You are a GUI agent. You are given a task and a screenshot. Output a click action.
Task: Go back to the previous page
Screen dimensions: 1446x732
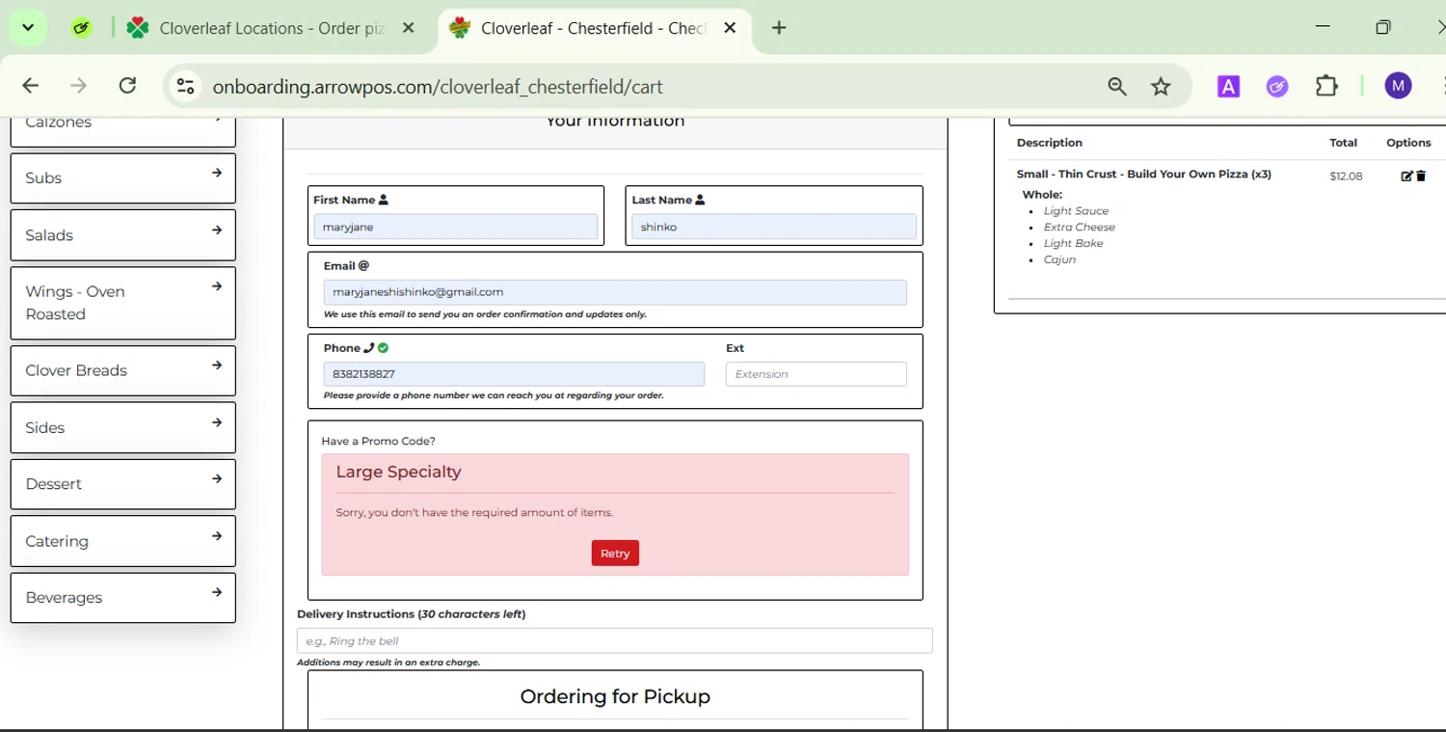(x=31, y=86)
